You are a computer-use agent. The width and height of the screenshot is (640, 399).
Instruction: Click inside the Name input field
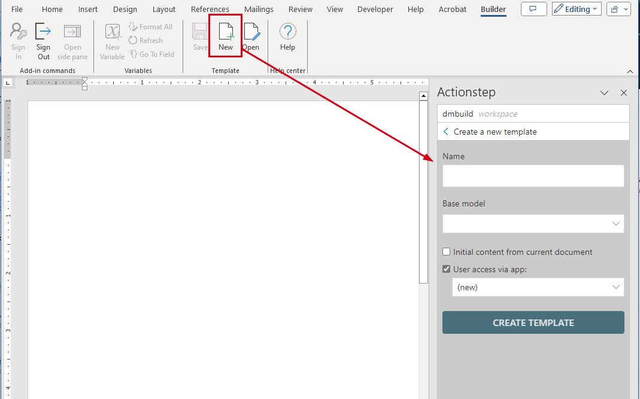coord(533,175)
